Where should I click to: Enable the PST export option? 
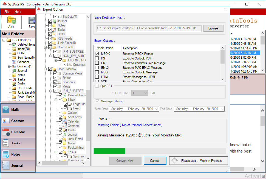98,58
